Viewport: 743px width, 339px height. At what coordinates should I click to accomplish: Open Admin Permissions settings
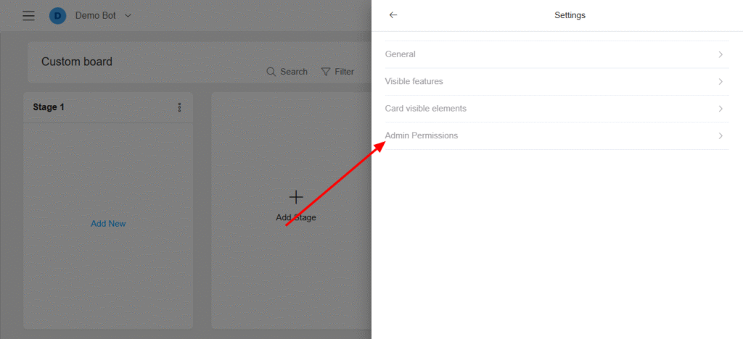coord(557,135)
